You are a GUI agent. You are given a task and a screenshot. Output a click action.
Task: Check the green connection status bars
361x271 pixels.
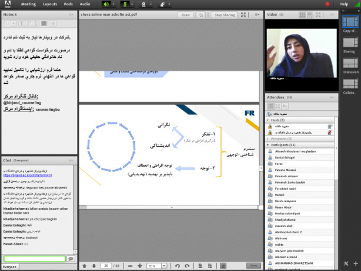click(x=357, y=4)
